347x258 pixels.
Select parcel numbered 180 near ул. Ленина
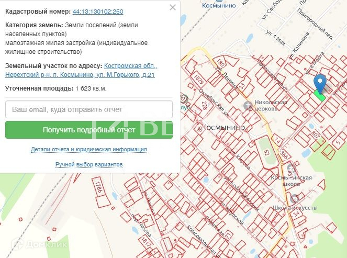[220, 62]
